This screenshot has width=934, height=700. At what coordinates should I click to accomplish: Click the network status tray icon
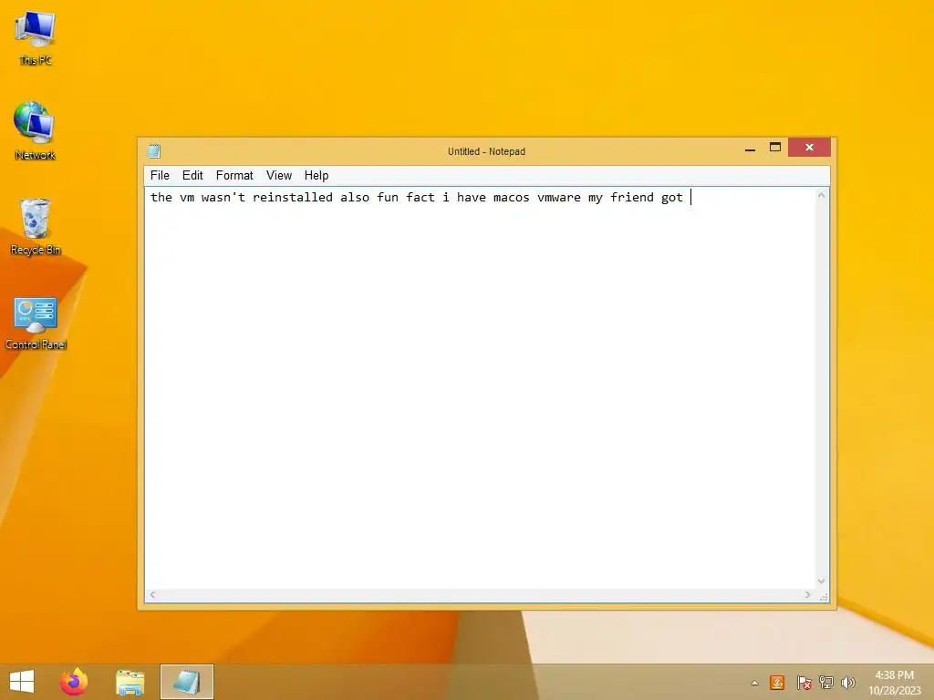825,683
